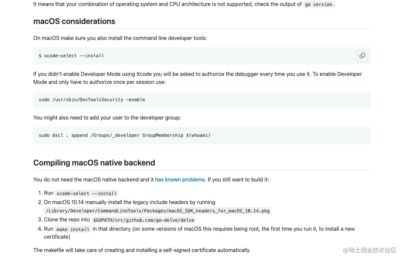404x261 pixels.
Task: Click the macOS_SDK_headers pkg path code
Action: tap(157, 211)
